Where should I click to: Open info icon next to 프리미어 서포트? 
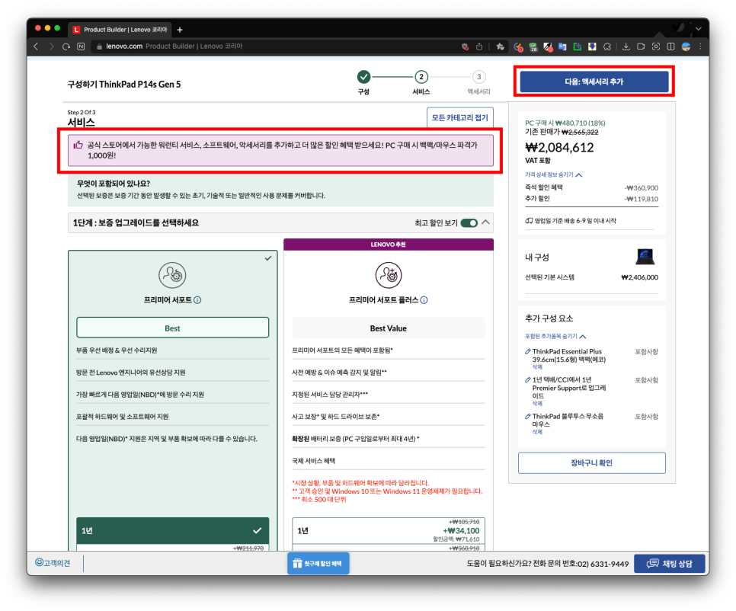click(x=197, y=300)
